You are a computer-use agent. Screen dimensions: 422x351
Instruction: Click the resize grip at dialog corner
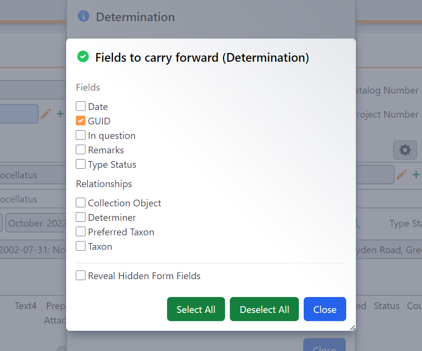pos(352,327)
